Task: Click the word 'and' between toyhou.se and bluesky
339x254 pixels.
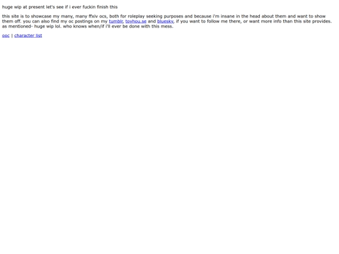Action: tap(152, 21)
